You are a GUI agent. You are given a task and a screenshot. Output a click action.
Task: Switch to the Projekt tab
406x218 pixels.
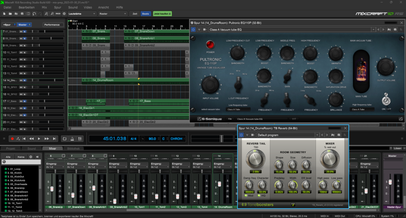point(11,148)
